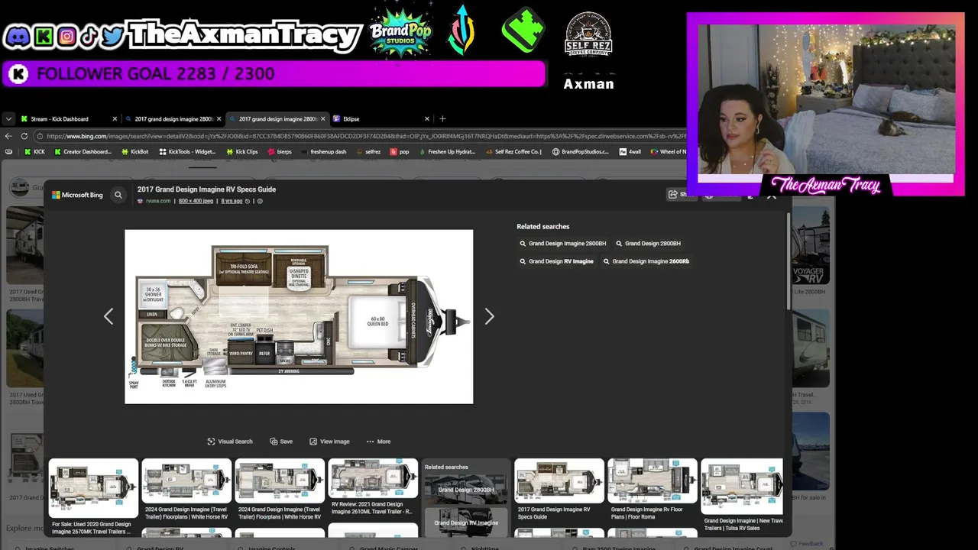Switch to the Stream - Kick Dashboard tab
This screenshot has width=978, height=550.
click(x=67, y=119)
